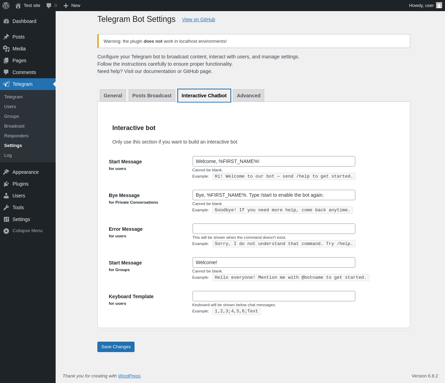445x383 pixels.
Task: Open Broadcast submenu item
Action: 14,126
